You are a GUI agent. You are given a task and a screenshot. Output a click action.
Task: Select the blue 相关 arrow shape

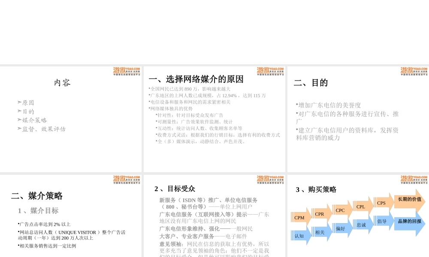pos(321,232)
